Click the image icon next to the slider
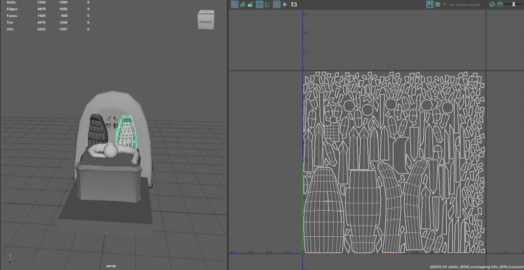Image resolution: width=524 pixels, height=270 pixels. [499, 4]
